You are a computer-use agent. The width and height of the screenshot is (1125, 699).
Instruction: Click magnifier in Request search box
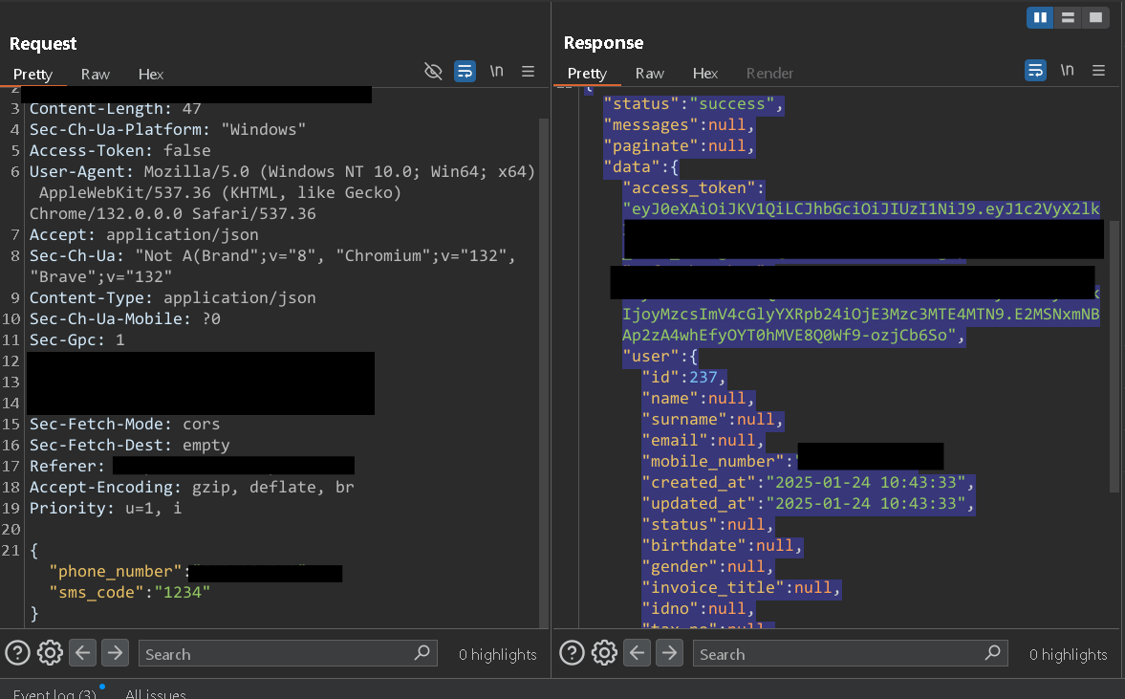click(x=422, y=652)
